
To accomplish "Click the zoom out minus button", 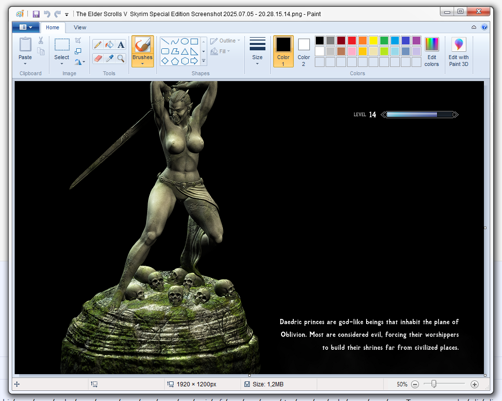I will [415, 384].
